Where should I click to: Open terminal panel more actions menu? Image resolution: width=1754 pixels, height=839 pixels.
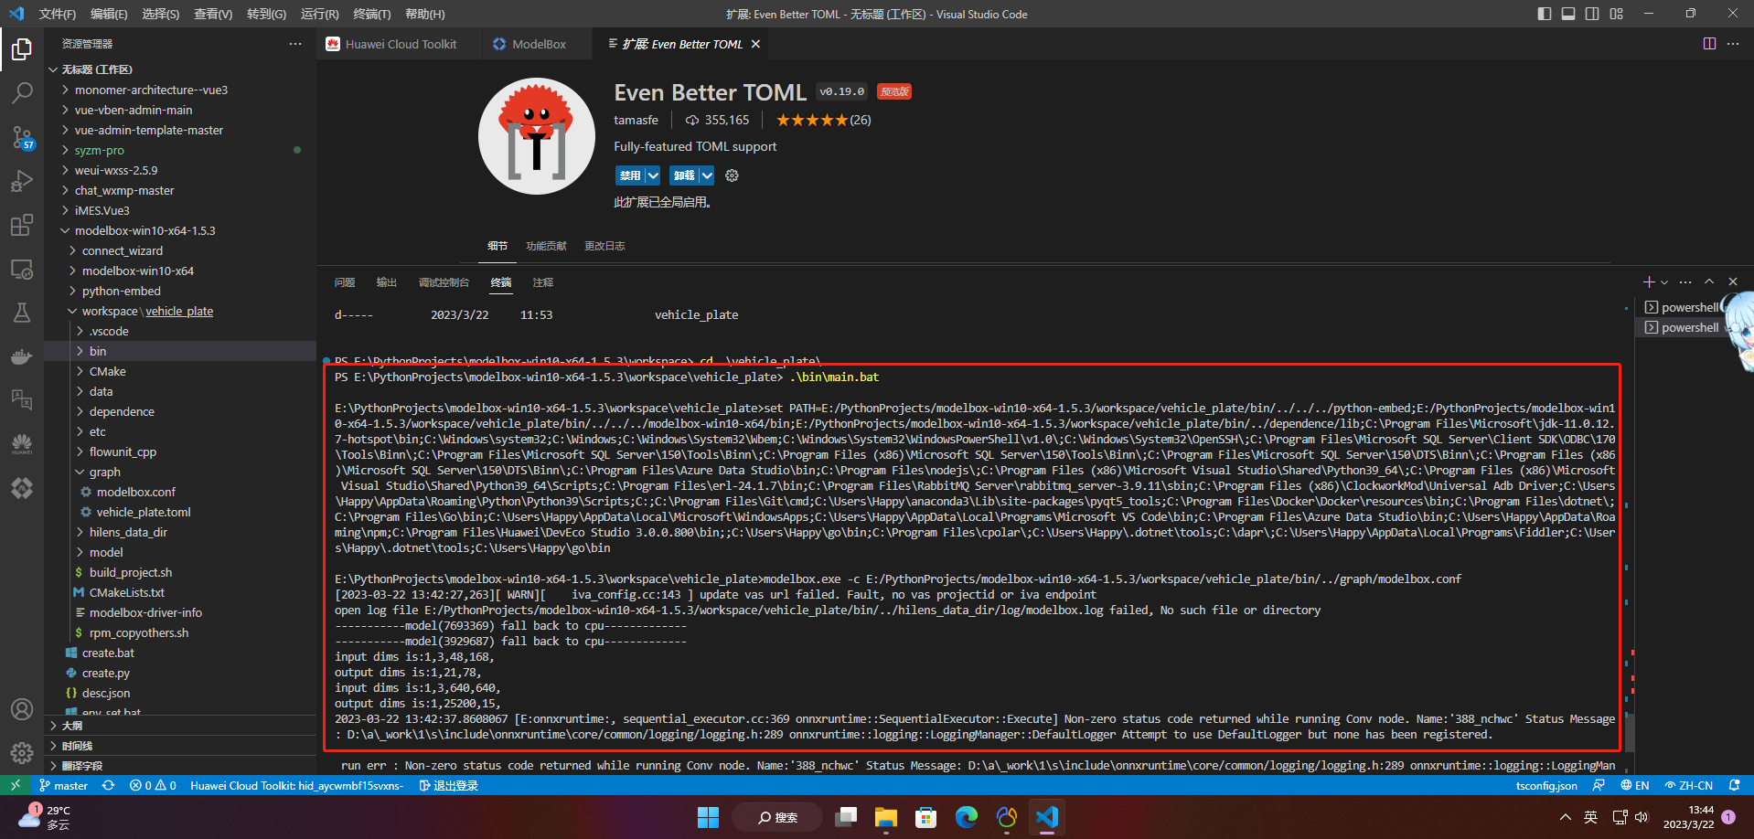click(x=1685, y=281)
